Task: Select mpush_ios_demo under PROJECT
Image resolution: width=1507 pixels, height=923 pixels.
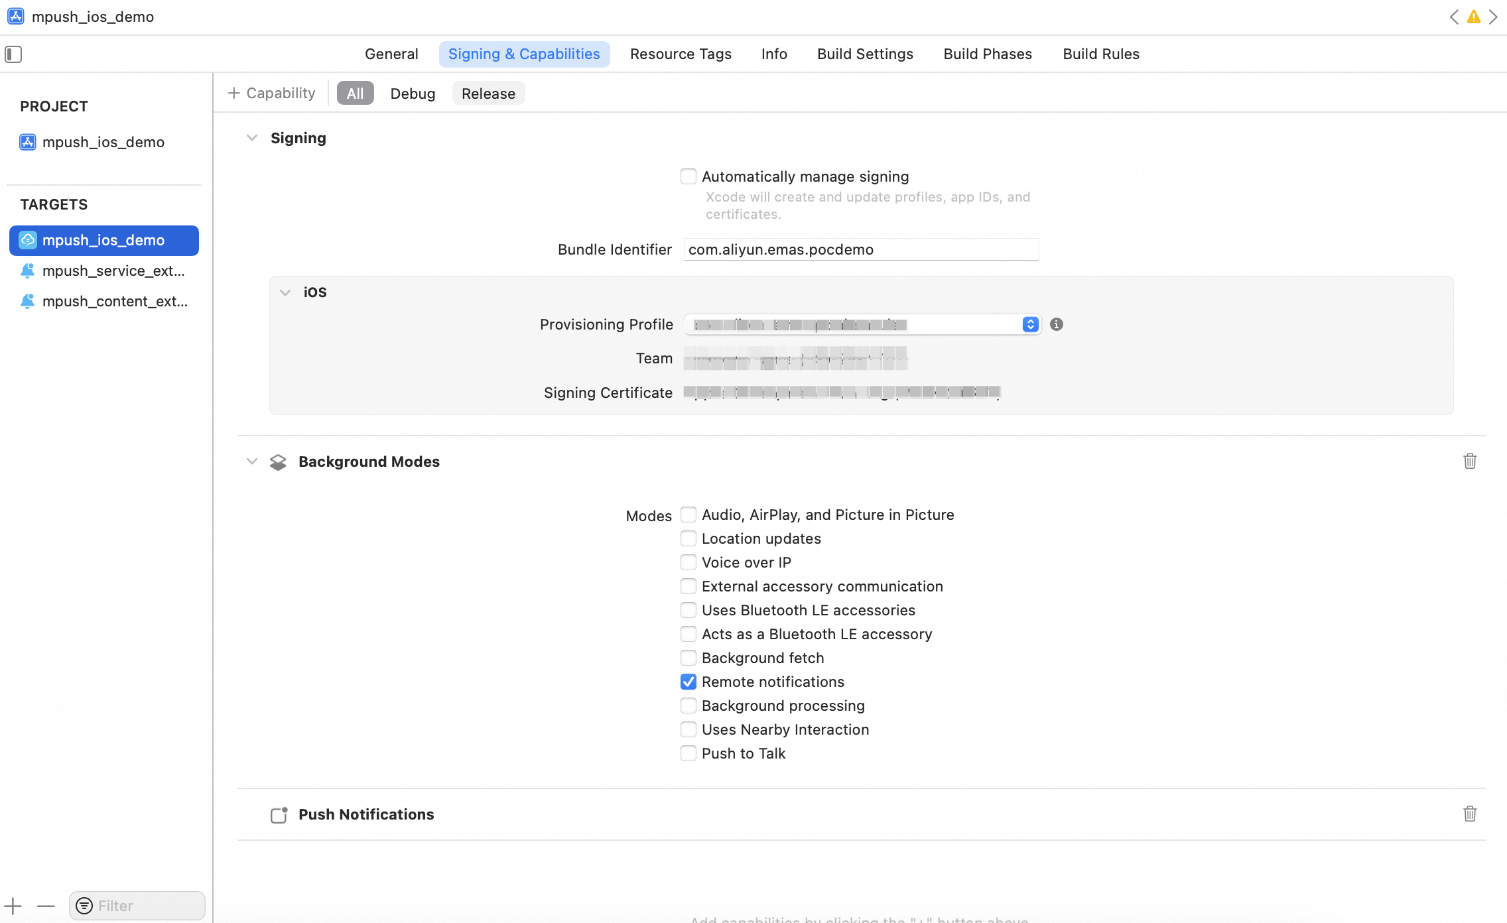Action: [104, 142]
